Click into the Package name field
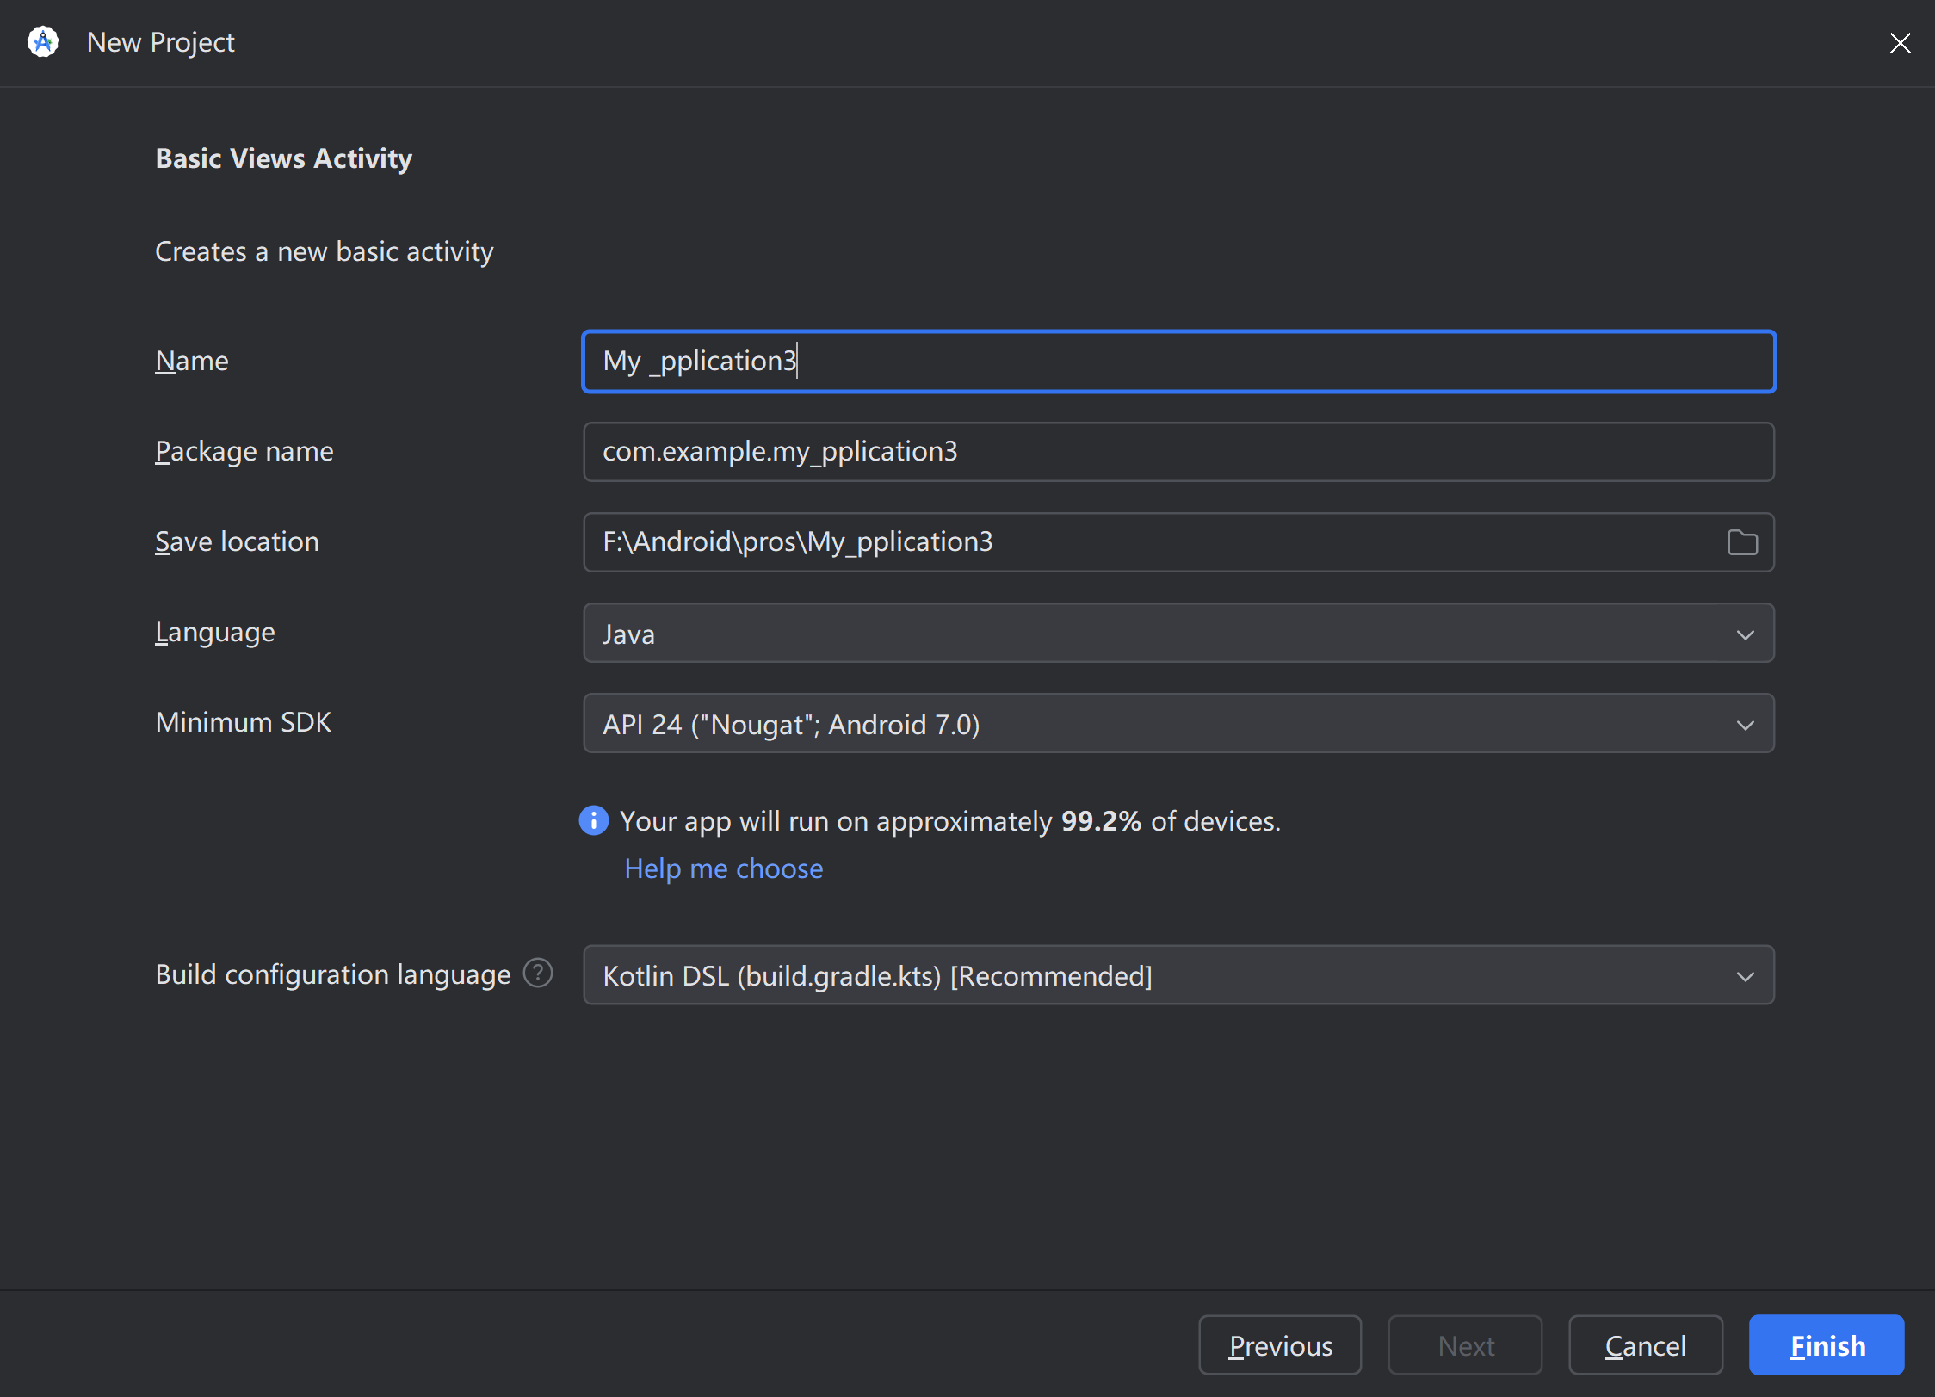The image size is (1935, 1397). (1178, 452)
